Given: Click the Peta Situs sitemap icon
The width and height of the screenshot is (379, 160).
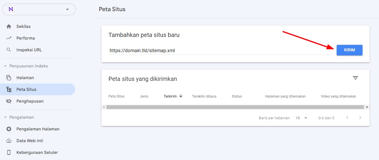Looking at the screenshot, I should point(9,89).
